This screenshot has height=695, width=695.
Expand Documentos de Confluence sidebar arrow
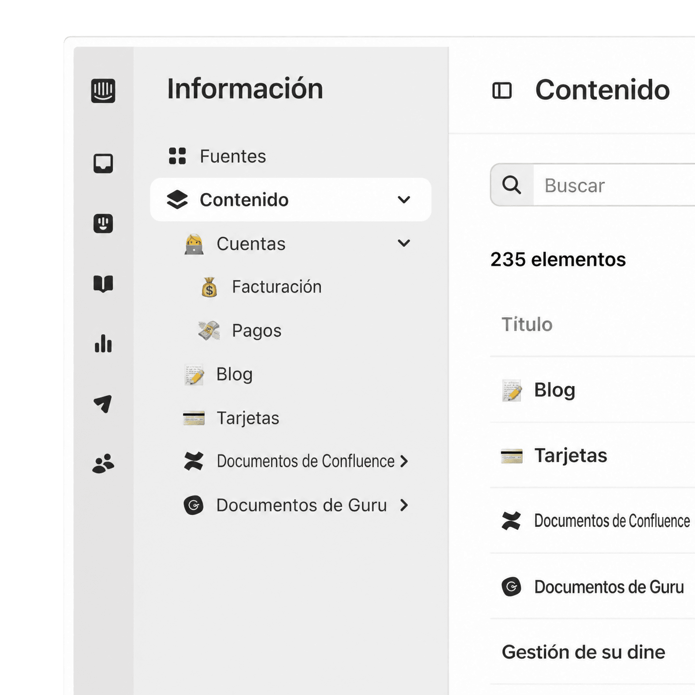(x=404, y=461)
